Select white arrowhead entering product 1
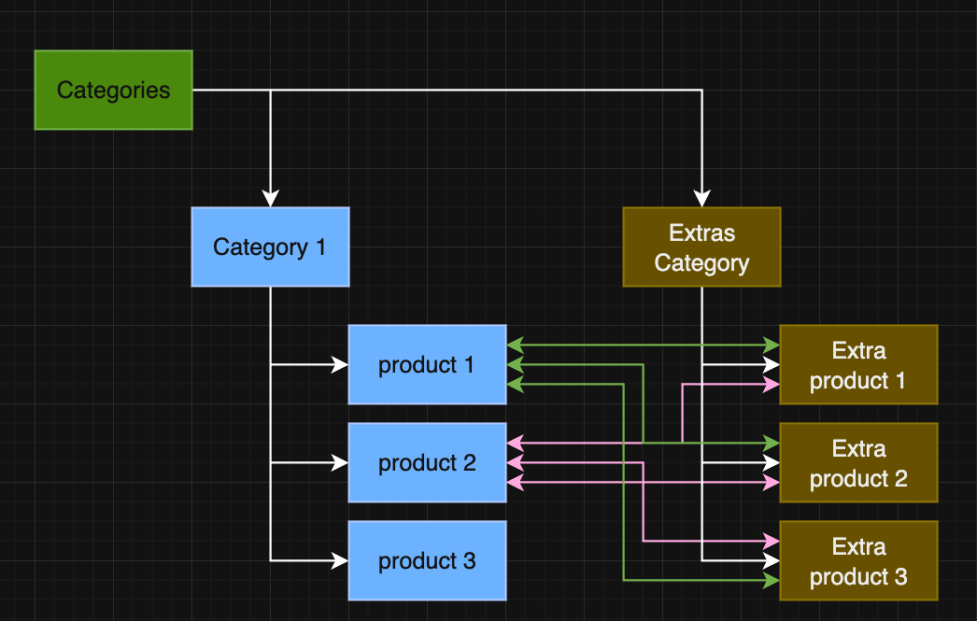Image resolution: width=977 pixels, height=621 pixels. (340, 364)
